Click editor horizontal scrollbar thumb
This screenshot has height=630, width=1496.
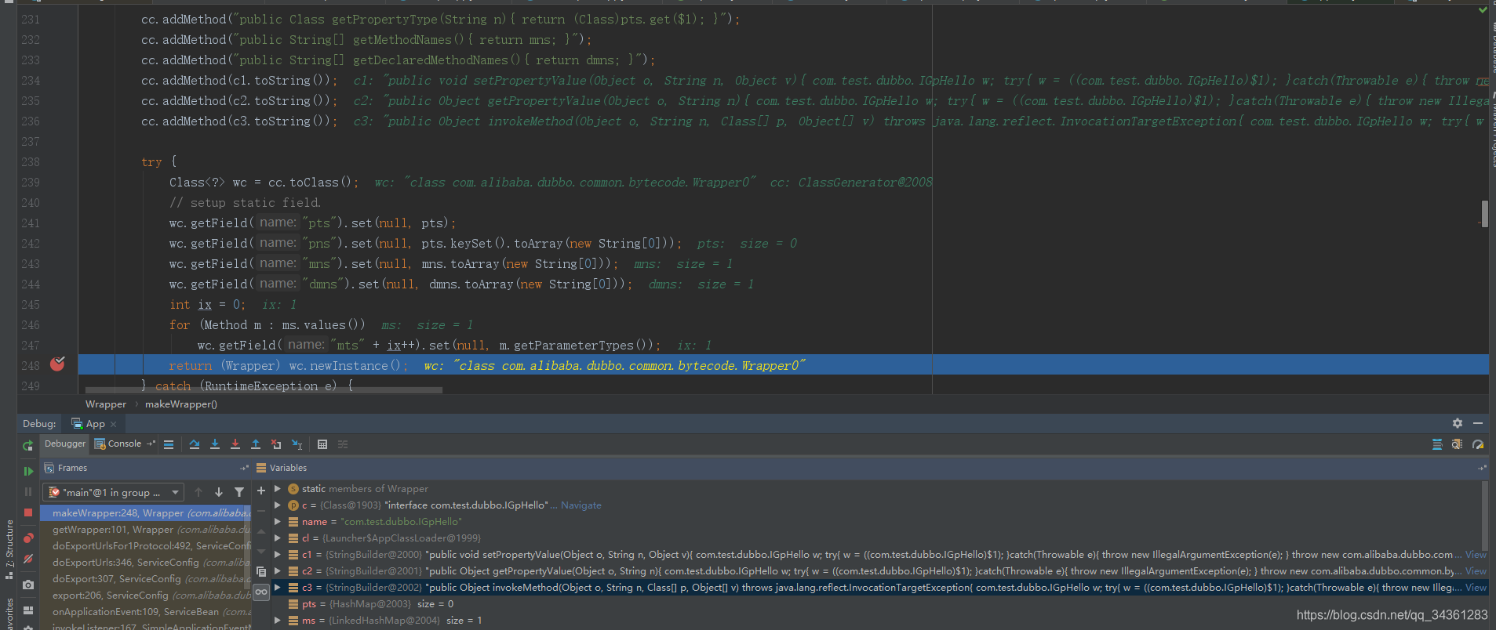pyautogui.click(x=264, y=389)
